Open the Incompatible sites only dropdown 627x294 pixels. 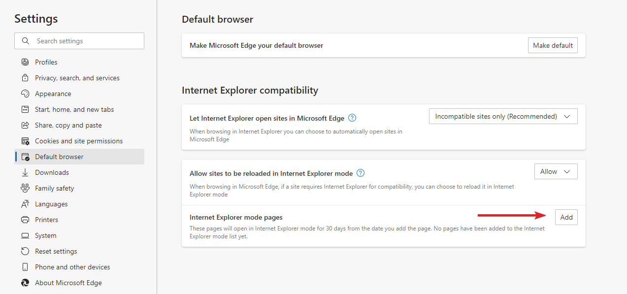click(x=503, y=116)
